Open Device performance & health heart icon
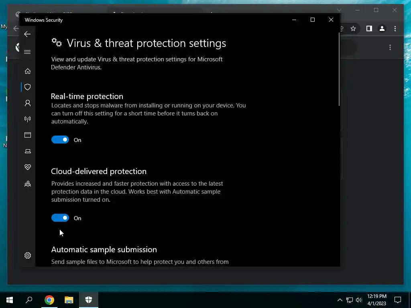 pos(28,167)
